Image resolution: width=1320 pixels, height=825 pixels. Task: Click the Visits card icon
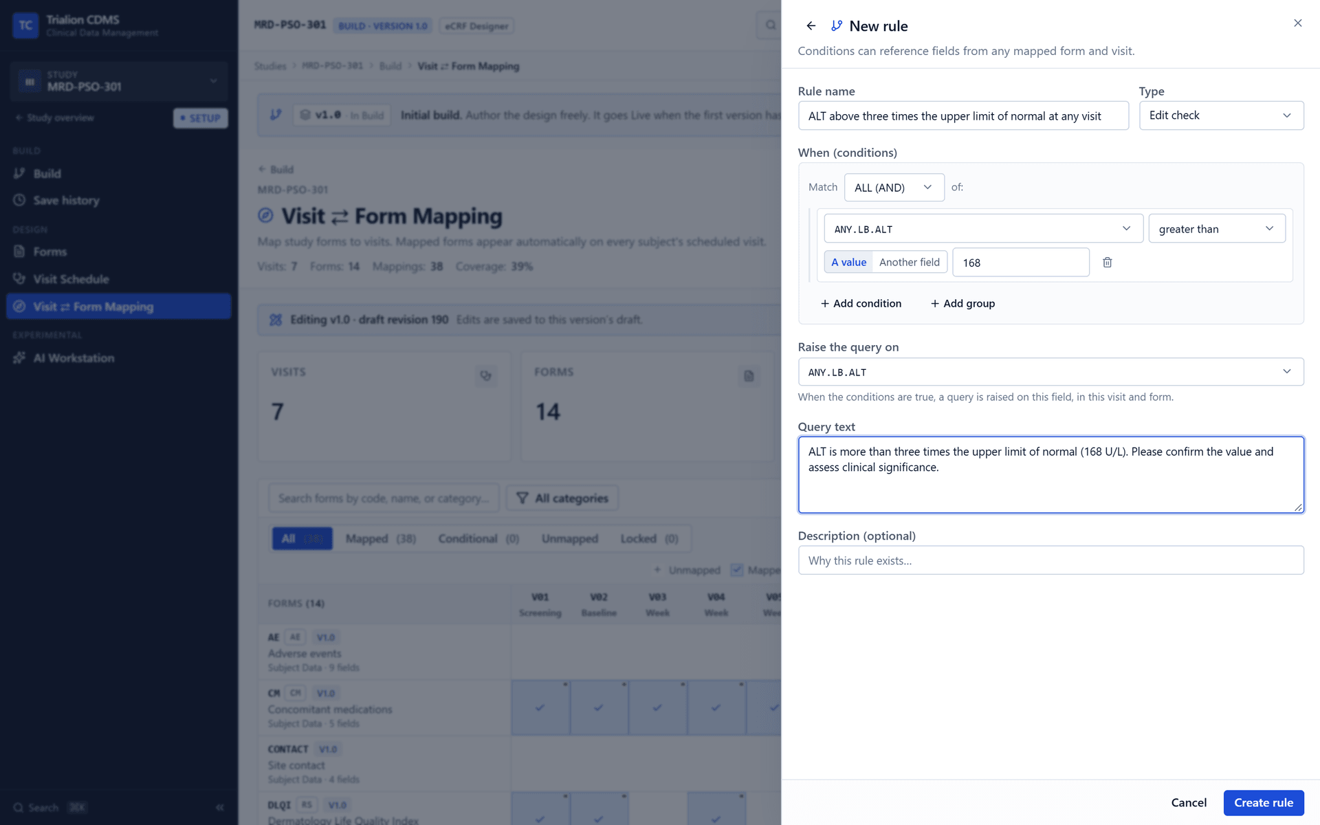tap(486, 375)
